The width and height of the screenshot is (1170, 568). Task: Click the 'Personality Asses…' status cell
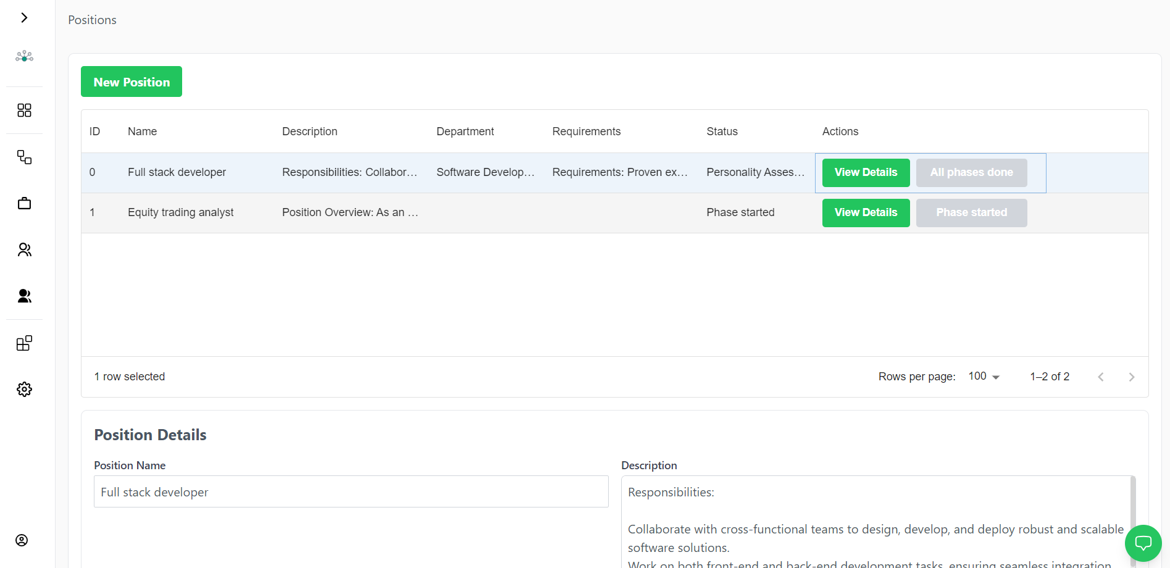click(x=756, y=172)
